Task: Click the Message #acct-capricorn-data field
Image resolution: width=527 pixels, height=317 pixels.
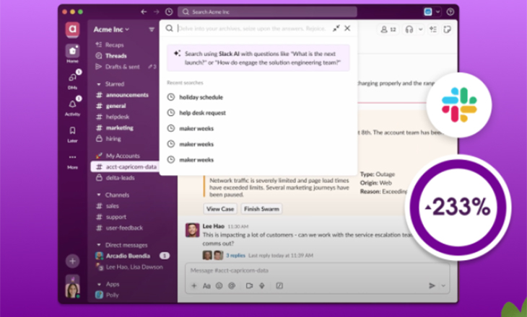Action: [317, 270]
